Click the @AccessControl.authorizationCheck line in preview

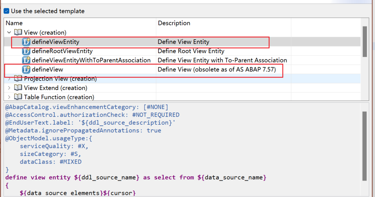pyautogui.click(x=92, y=115)
